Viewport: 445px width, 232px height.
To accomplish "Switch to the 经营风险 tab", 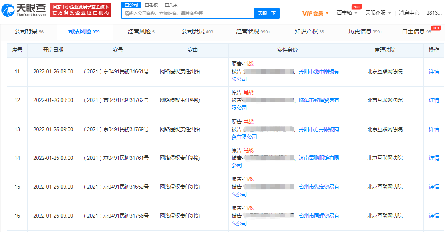I will [141, 32].
